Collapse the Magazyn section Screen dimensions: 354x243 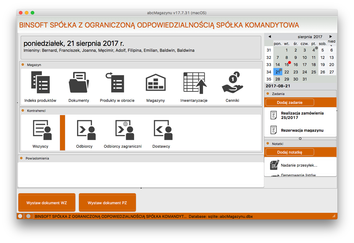click(x=23, y=65)
